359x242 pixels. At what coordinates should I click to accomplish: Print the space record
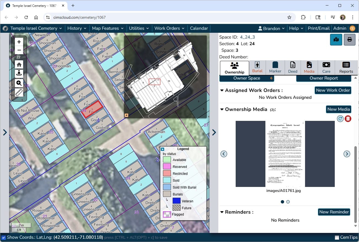pos(349,40)
